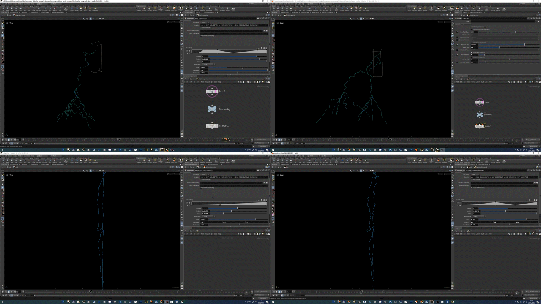
Task: Open Generate dropdown in top-right scatter1 parameters
Action: coord(478,27)
